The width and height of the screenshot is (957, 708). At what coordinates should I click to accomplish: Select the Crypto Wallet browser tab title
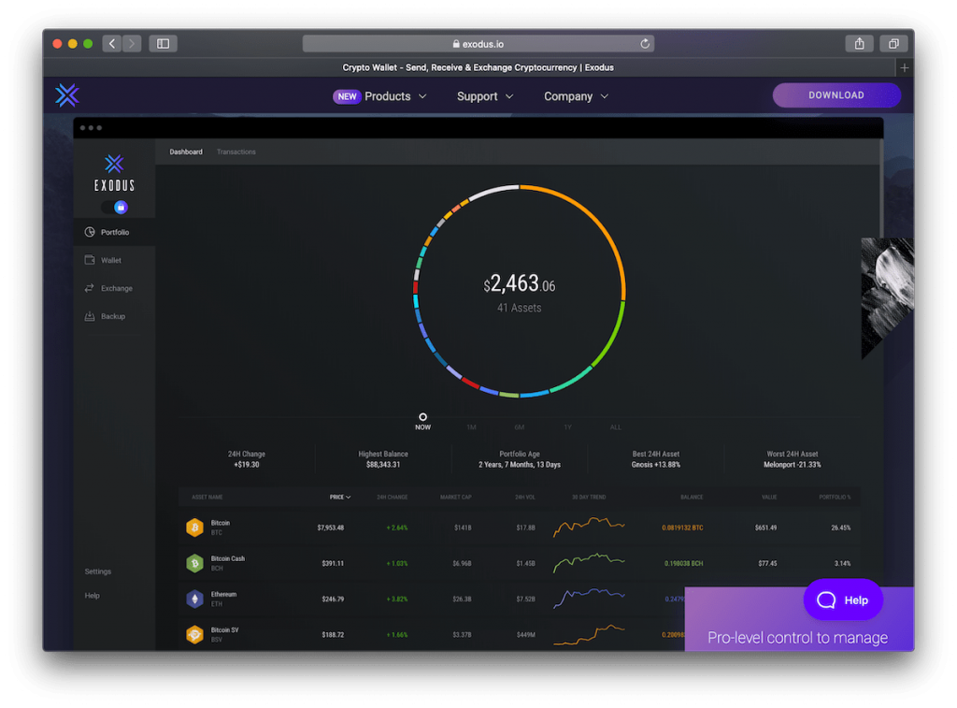[478, 67]
